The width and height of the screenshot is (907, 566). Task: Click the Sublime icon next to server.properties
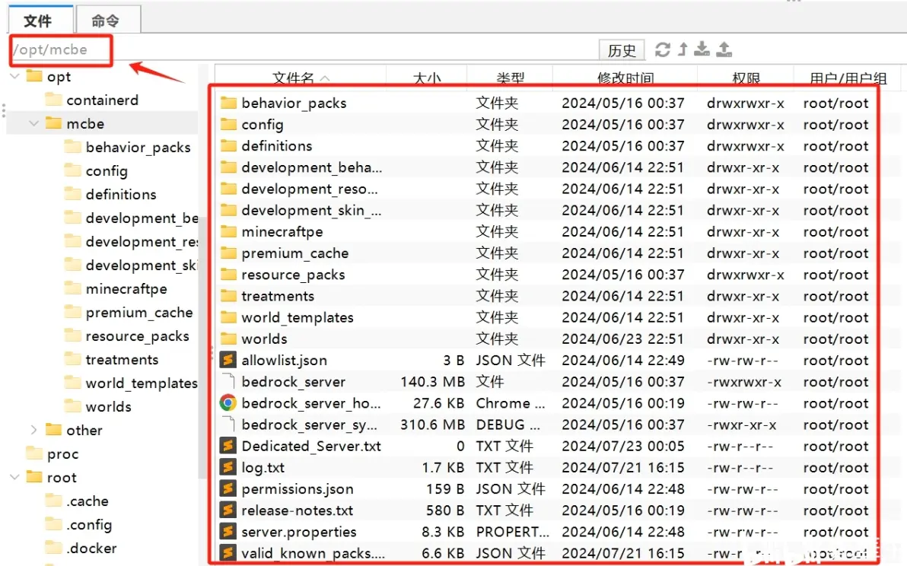(x=228, y=531)
